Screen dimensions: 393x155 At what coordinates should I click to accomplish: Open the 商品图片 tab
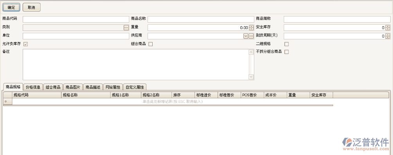pos(73,87)
